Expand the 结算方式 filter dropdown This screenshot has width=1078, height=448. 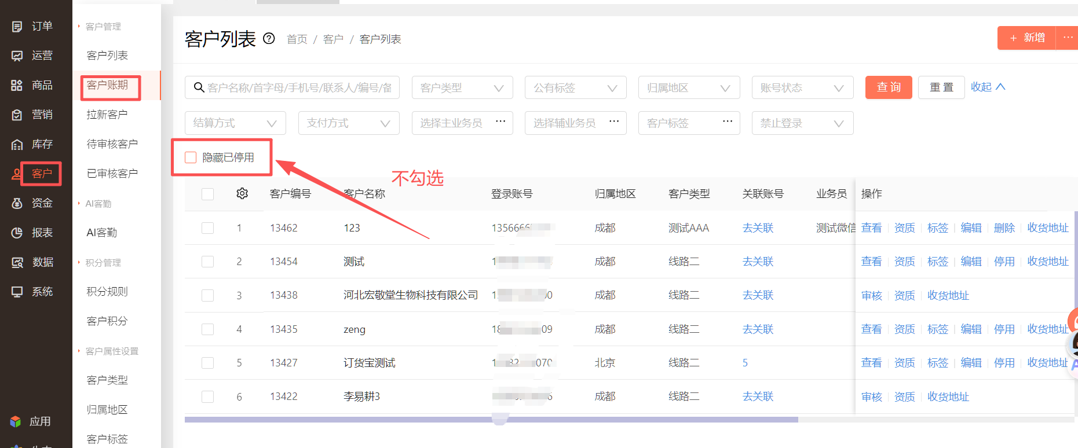(235, 123)
